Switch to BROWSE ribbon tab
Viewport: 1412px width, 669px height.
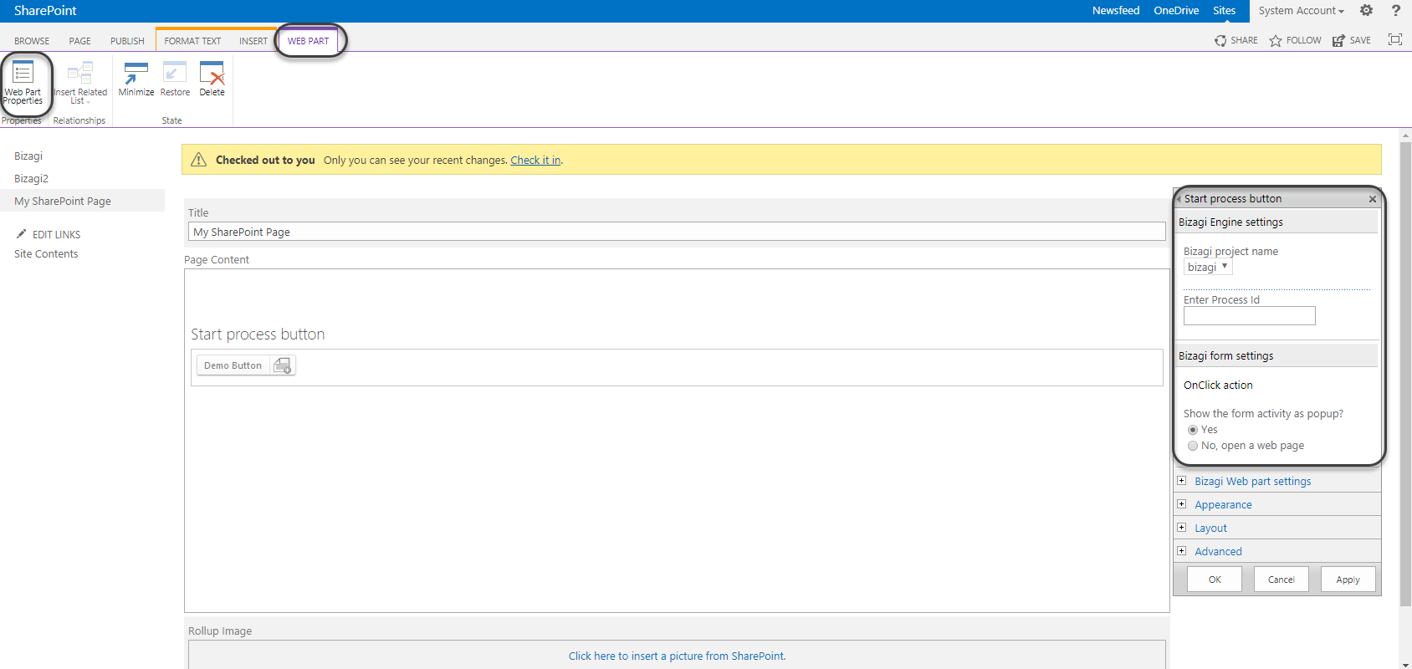click(x=32, y=41)
